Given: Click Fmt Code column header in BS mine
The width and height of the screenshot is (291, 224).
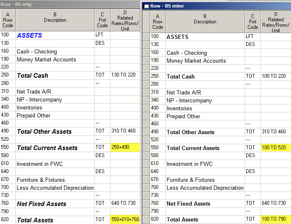Looking at the screenshot, I should [253, 22].
